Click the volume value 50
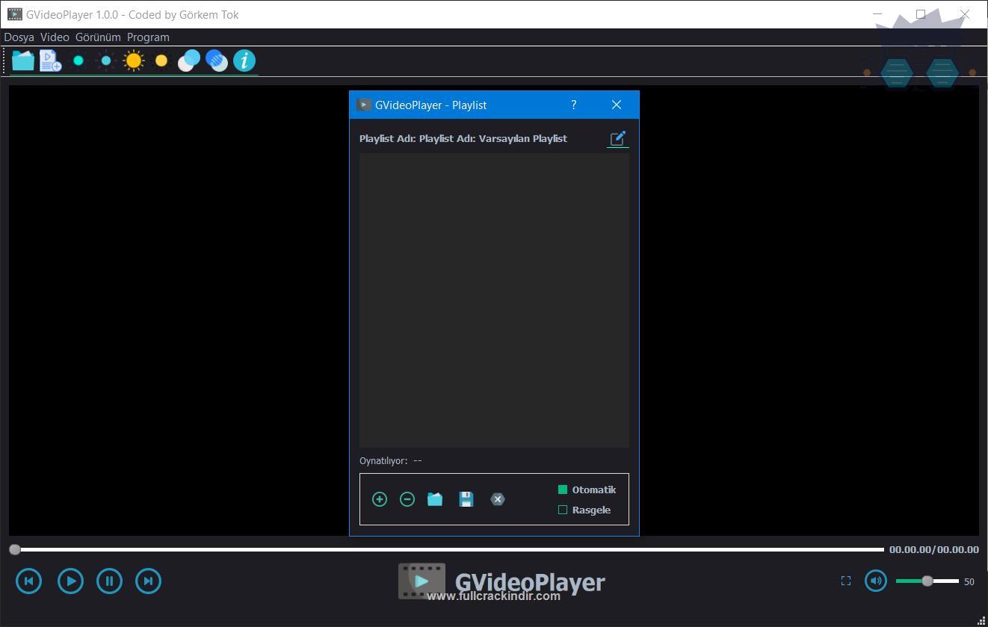This screenshot has height=627, width=988. (969, 581)
